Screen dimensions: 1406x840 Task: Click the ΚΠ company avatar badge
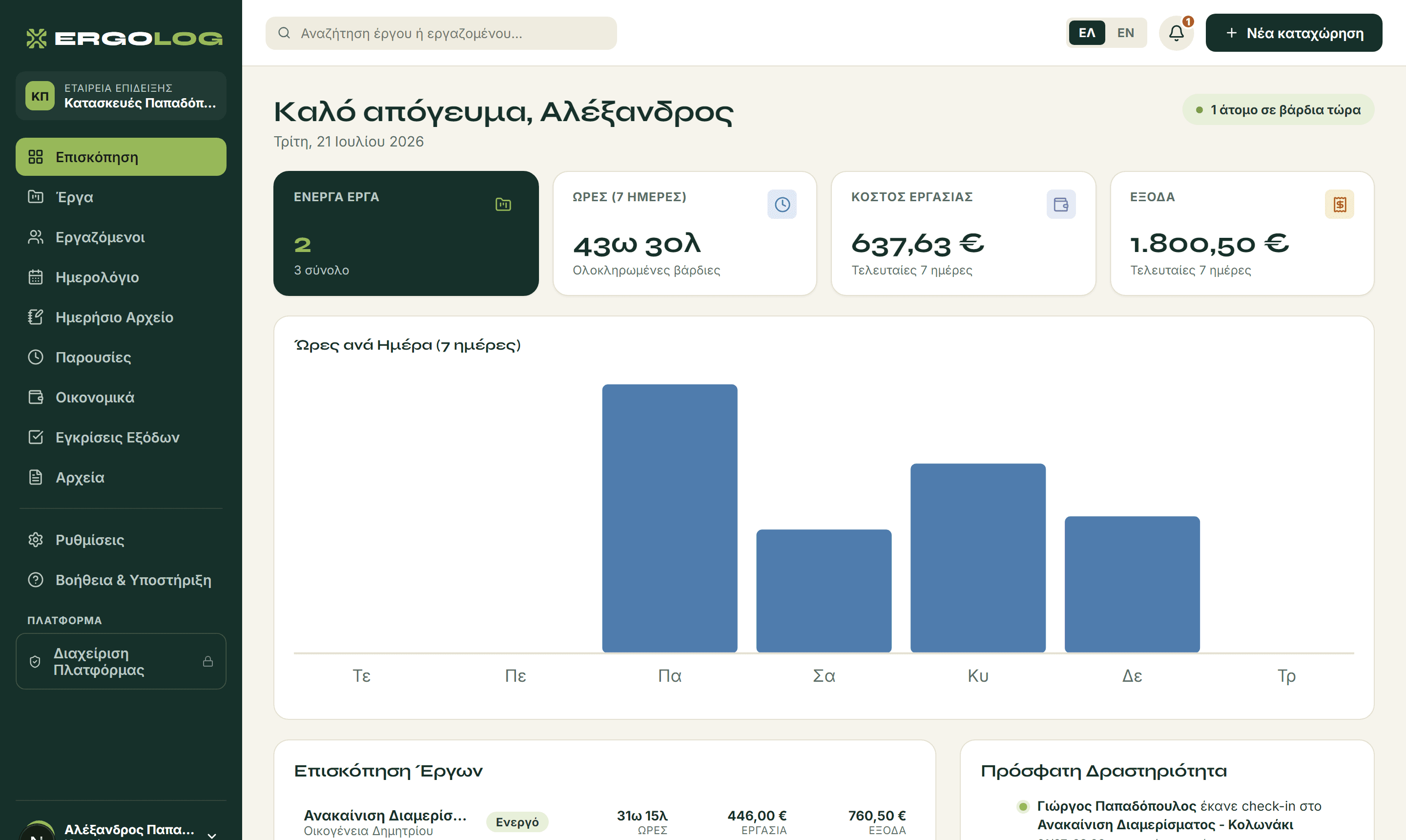(40, 96)
